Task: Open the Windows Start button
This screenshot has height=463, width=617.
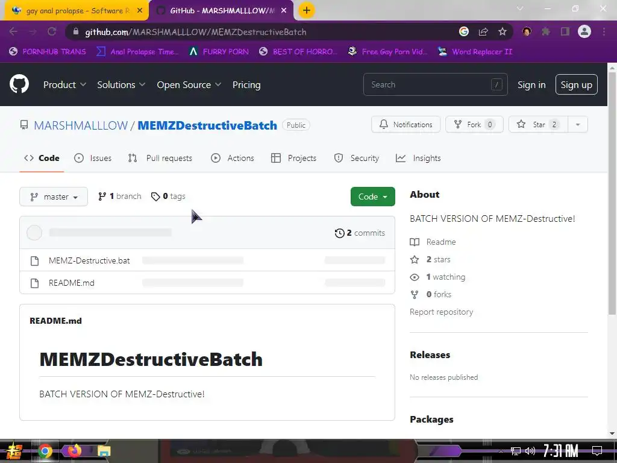Action: pyautogui.click(x=14, y=451)
